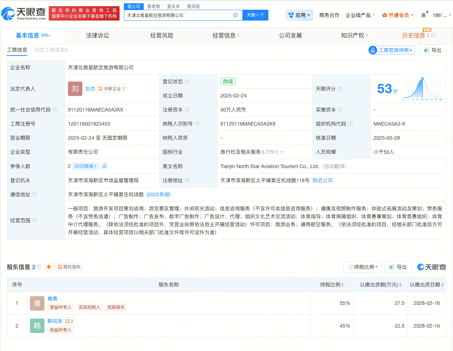Open the account dropdown 186*...
453x351 pixels.
pyautogui.click(x=441, y=15)
